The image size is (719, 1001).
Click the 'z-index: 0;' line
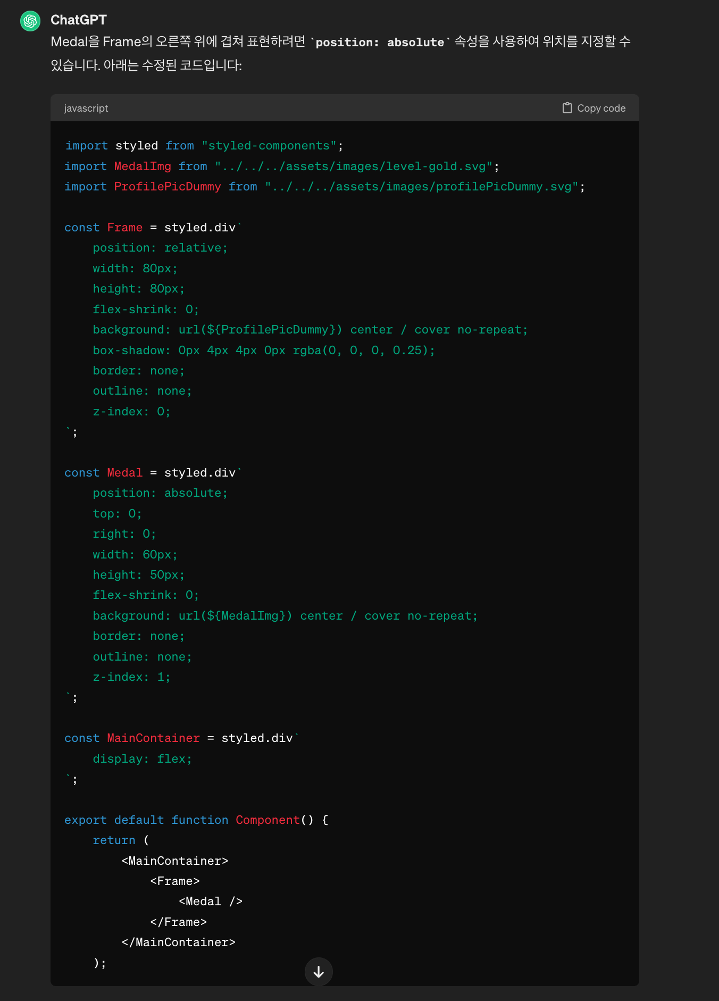tap(131, 412)
